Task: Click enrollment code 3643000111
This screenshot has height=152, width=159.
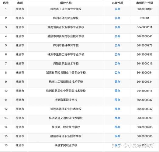Action: [x=144, y=27]
